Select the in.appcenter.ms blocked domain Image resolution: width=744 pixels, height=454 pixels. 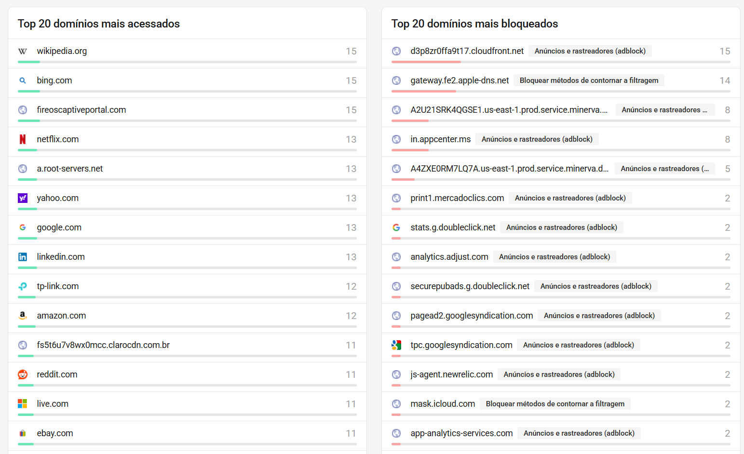[440, 139]
